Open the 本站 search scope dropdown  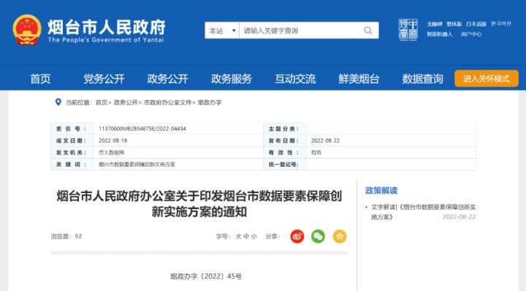click(222, 31)
